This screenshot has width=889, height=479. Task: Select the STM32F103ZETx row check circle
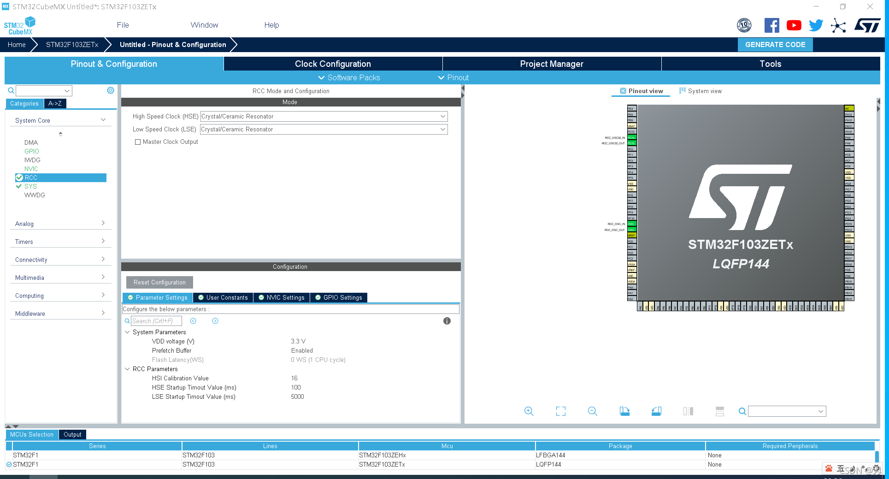tap(9, 464)
